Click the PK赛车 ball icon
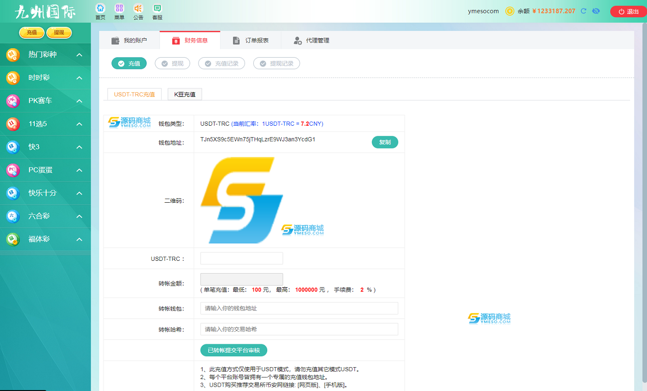Viewport: 647px width, 391px height. tap(13, 101)
